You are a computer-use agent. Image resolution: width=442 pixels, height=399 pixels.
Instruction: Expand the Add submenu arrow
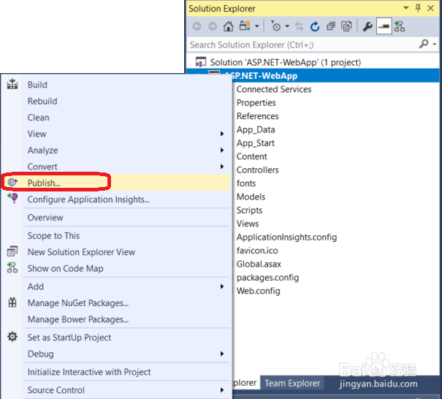tap(222, 286)
